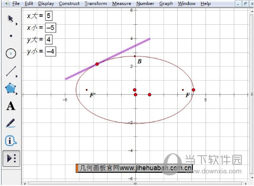
Task: Choose the Text tool
Action: click(x=11, y=106)
